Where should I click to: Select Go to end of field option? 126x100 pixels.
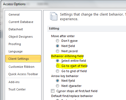57,71
